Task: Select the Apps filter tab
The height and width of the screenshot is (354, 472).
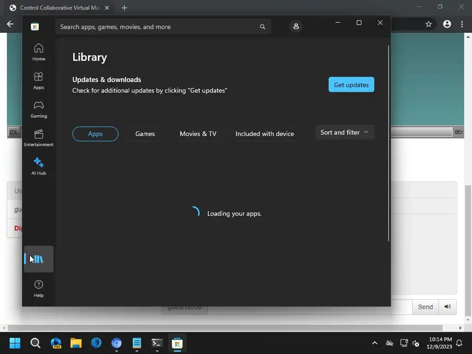Action: coord(95,134)
